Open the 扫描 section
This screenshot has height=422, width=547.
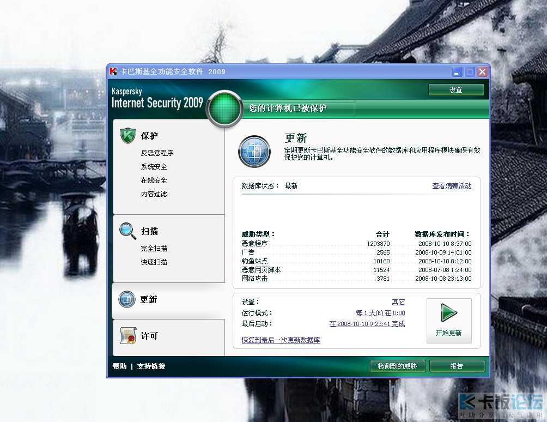click(149, 231)
